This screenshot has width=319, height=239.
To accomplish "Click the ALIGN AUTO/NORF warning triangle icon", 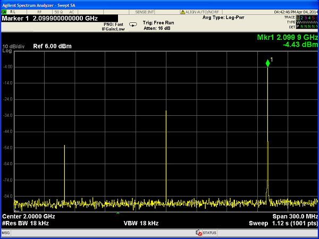I will (x=182, y=12).
